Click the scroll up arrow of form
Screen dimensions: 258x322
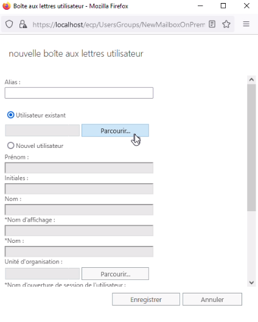(x=251, y=80)
